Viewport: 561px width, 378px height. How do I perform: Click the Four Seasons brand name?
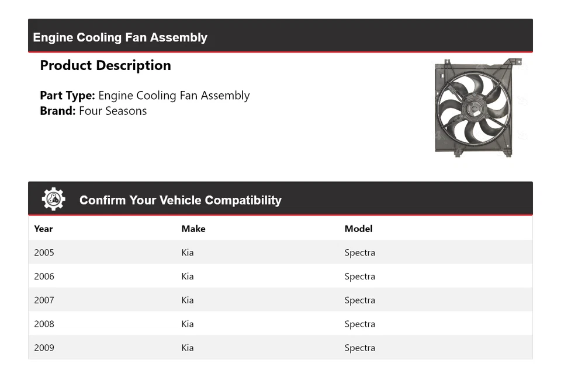pyautogui.click(x=113, y=111)
